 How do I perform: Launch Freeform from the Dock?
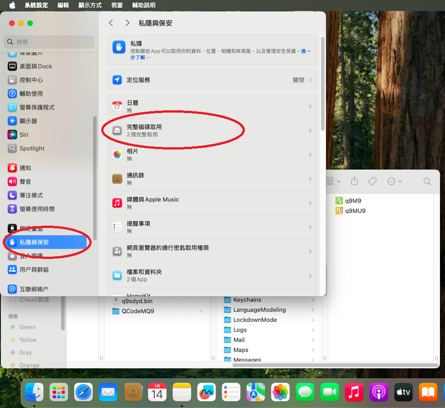coord(207,392)
